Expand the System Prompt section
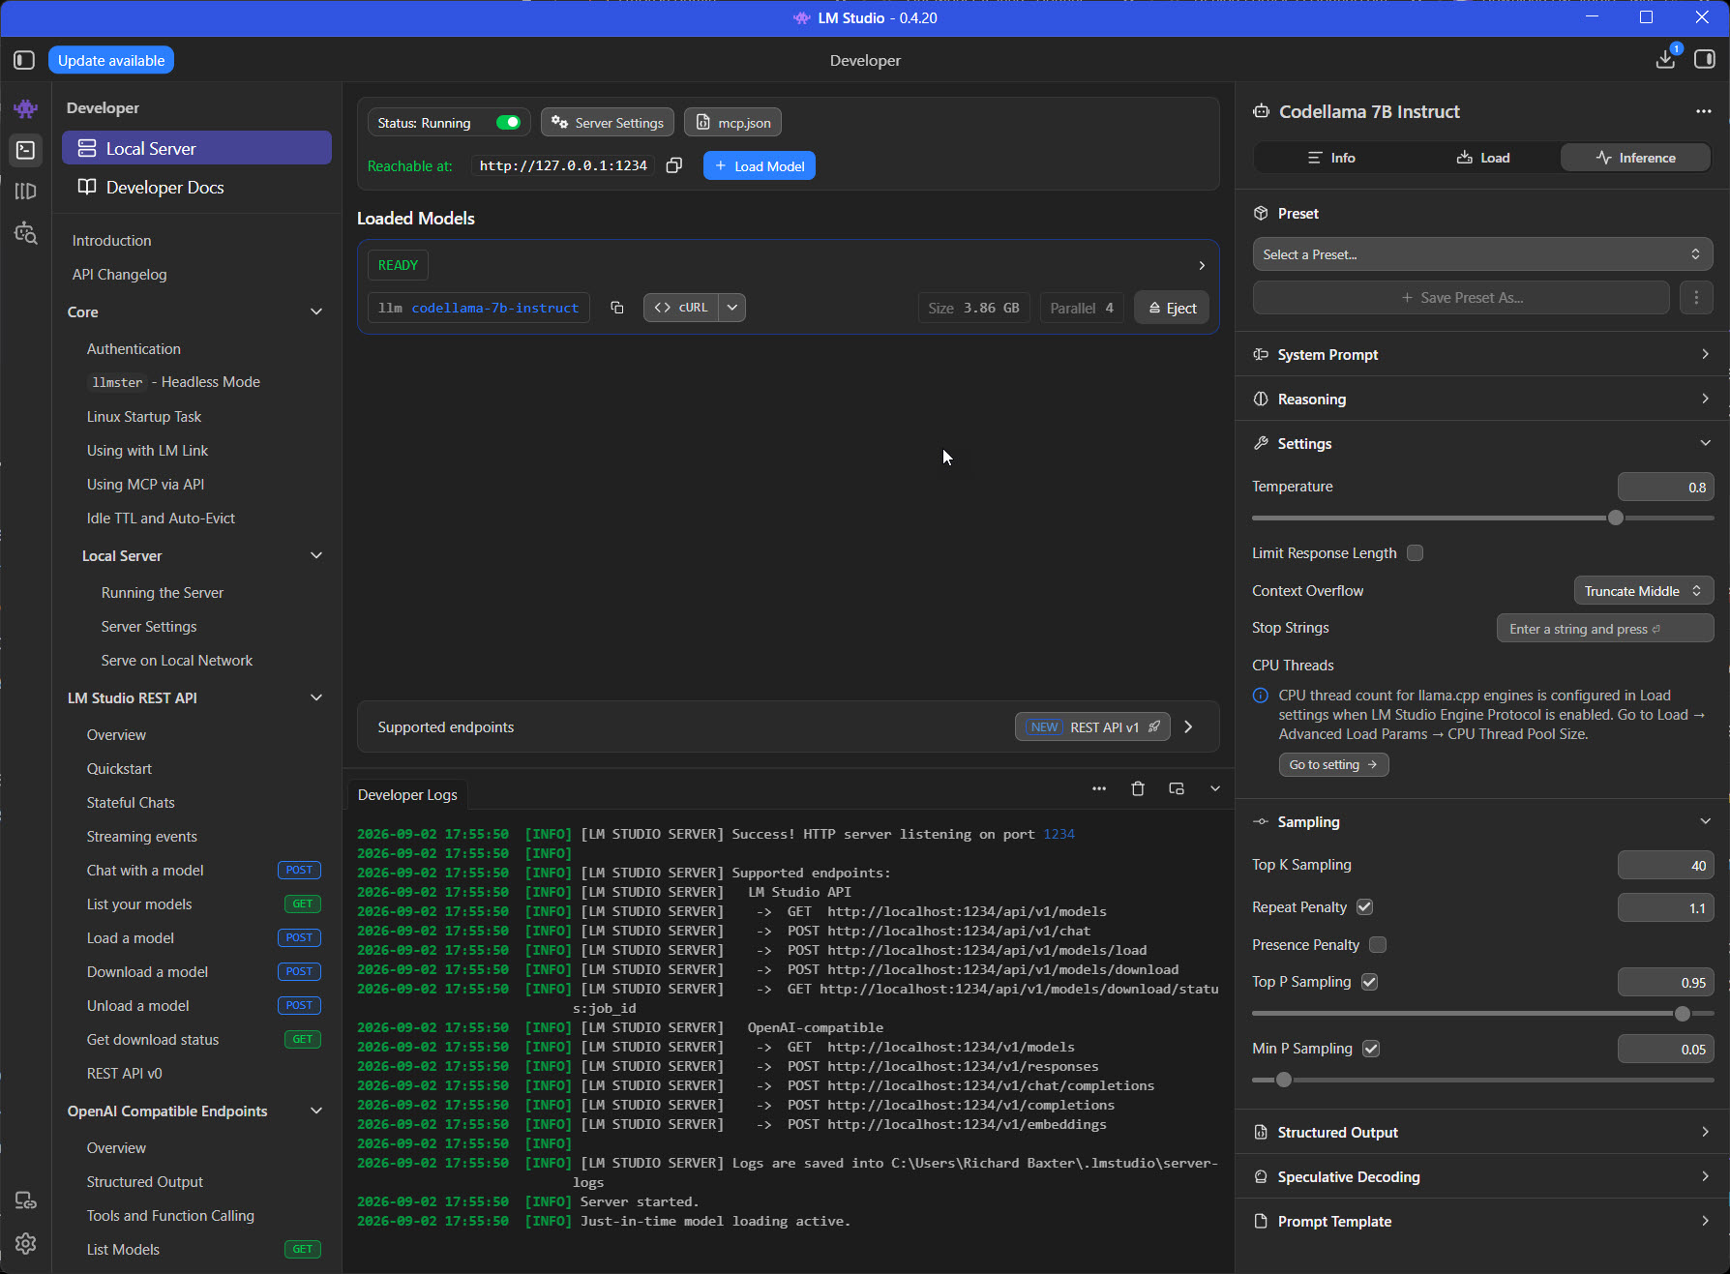Image resolution: width=1730 pixels, height=1274 pixels. [1482, 354]
